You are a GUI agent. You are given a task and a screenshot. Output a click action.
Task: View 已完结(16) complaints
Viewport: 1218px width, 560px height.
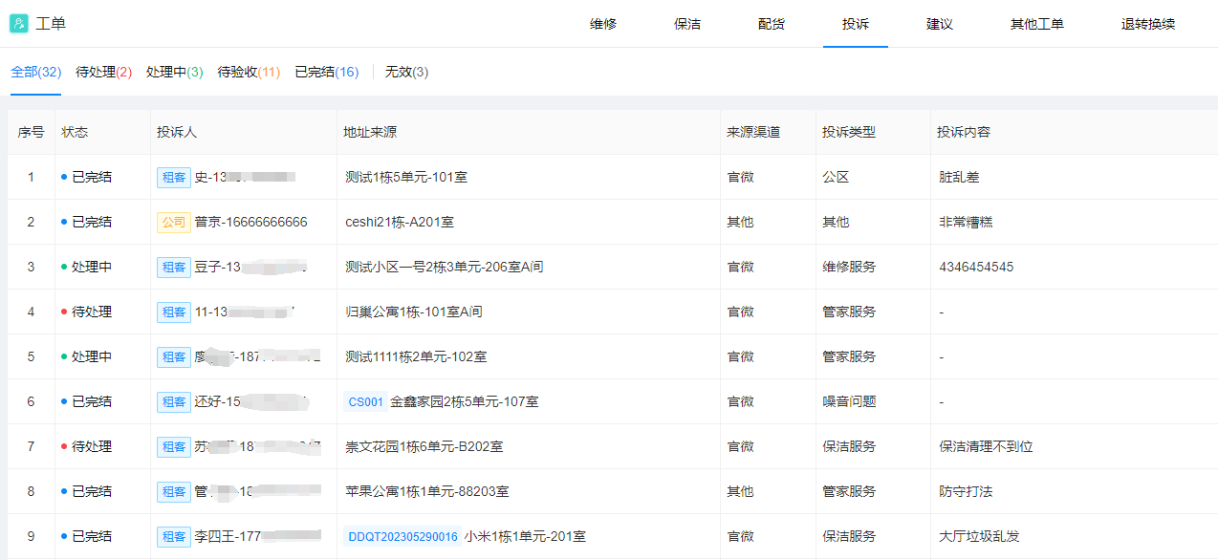(x=326, y=72)
